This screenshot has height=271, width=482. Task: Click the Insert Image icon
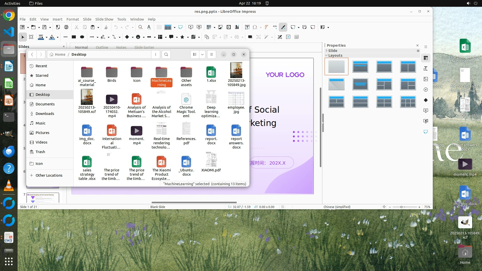click(220, 27)
